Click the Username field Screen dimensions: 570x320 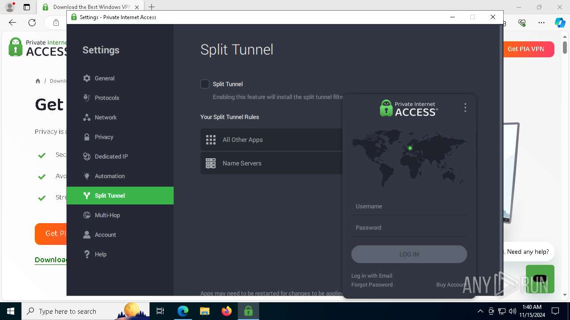click(x=409, y=206)
